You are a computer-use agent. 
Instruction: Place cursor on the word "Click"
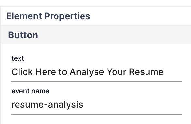(22, 72)
